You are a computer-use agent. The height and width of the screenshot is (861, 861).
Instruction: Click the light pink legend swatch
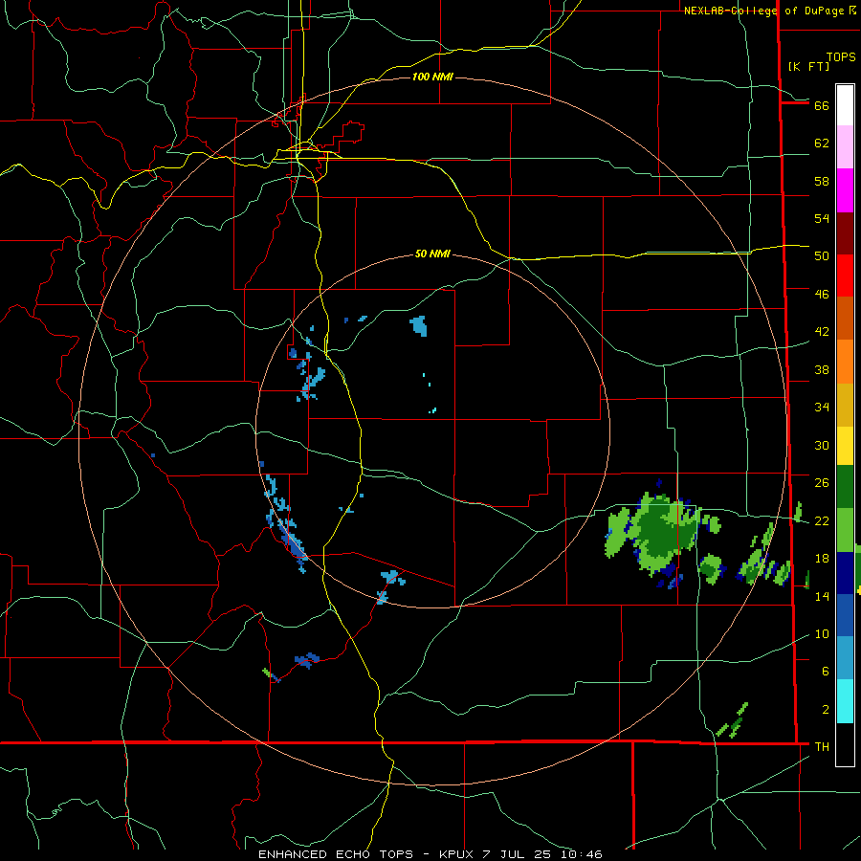[x=845, y=146]
